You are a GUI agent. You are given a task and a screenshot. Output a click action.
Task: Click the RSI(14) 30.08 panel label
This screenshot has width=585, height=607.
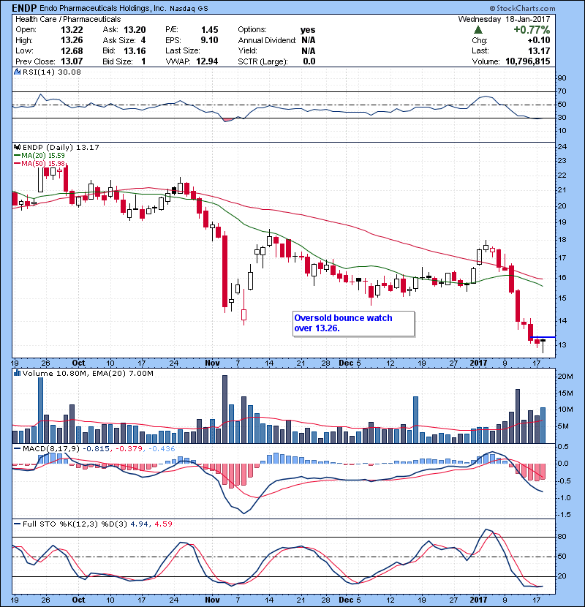(x=52, y=72)
